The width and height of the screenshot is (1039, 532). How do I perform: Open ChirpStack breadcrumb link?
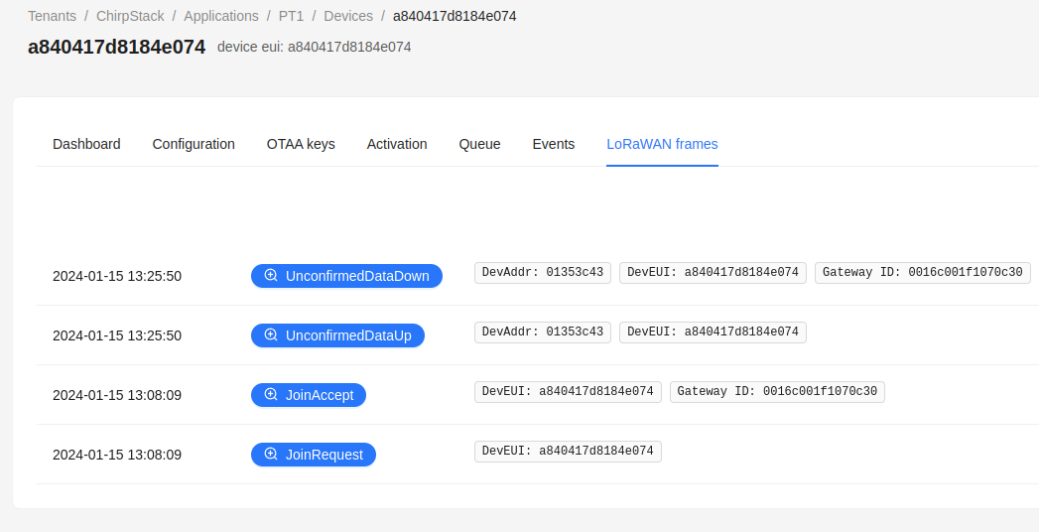[x=130, y=16]
